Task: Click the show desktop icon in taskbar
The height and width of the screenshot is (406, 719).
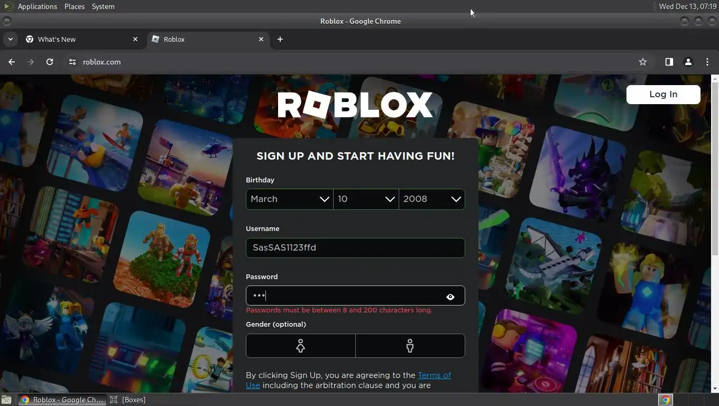Action: (6, 400)
